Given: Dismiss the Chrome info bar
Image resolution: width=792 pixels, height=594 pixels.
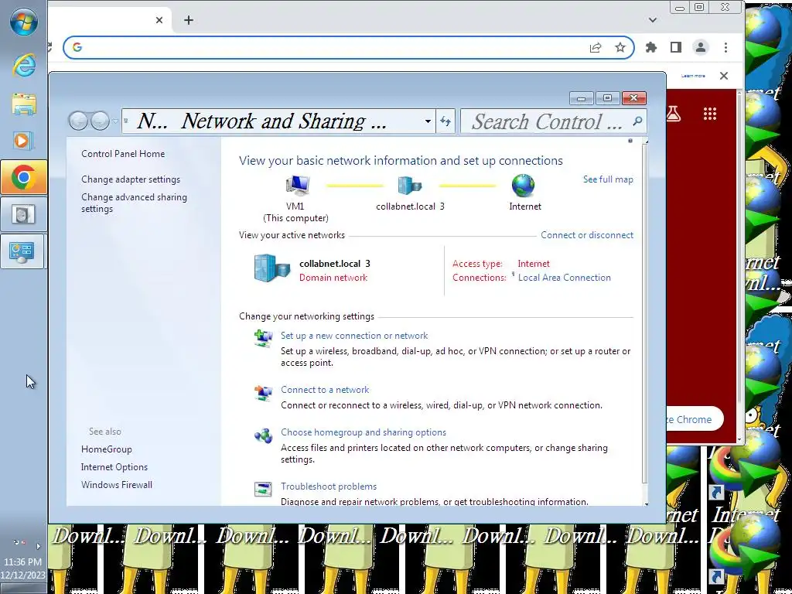Looking at the screenshot, I should pyautogui.click(x=724, y=76).
